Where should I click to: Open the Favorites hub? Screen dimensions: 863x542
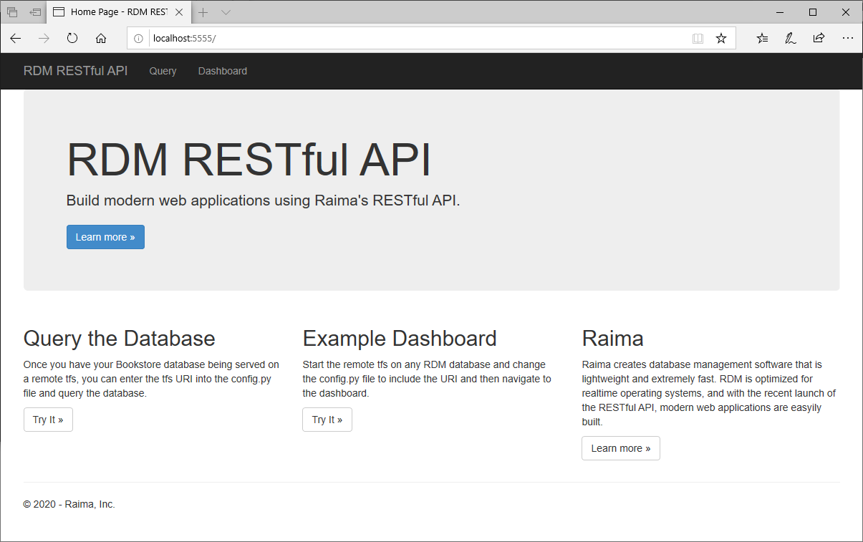(x=762, y=39)
